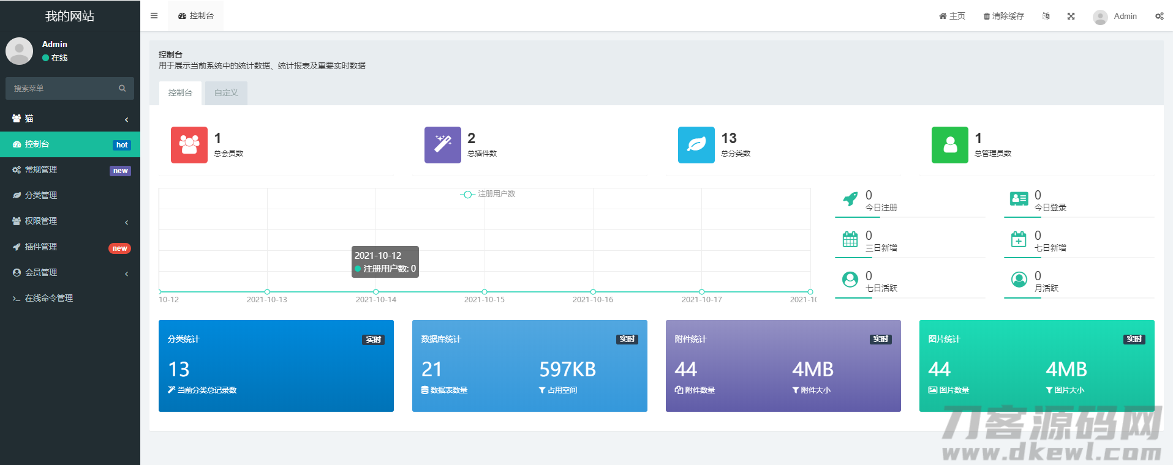Click the 2021-10-15 chart data point
The height and width of the screenshot is (465, 1173).
485,292
